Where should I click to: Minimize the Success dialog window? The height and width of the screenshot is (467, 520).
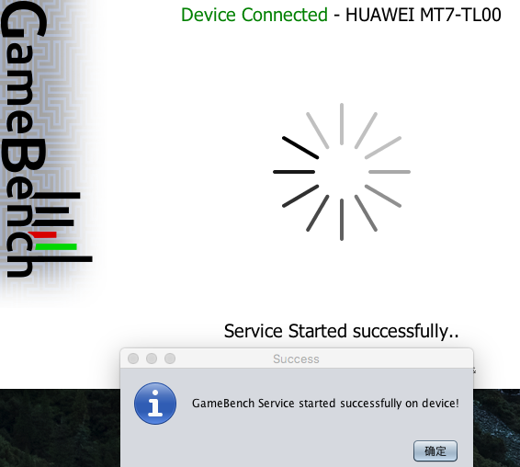point(152,359)
